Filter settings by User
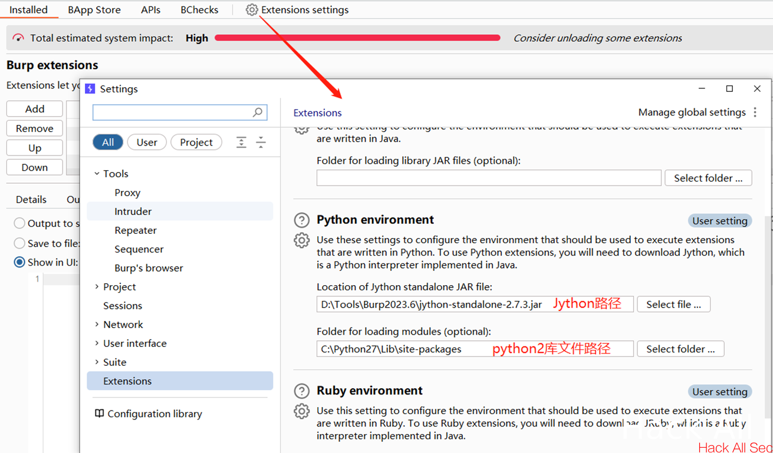773x453 pixels. pyautogui.click(x=147, y=142)
